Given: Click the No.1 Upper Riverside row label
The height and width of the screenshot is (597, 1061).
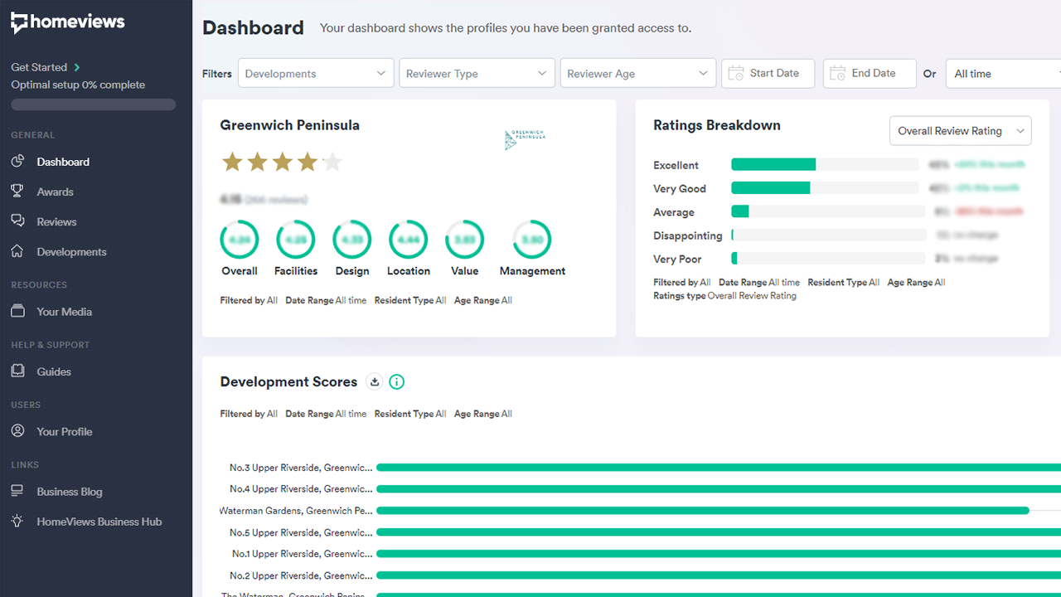Looking at the screenshot, I should click(302, 554).
